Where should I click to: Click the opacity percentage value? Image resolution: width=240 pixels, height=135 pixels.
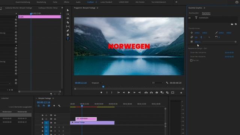pos(198,42)
